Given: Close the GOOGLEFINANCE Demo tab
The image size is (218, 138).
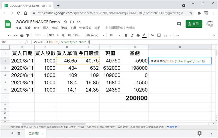Looking at the screenshot, I should coord(50,6).
